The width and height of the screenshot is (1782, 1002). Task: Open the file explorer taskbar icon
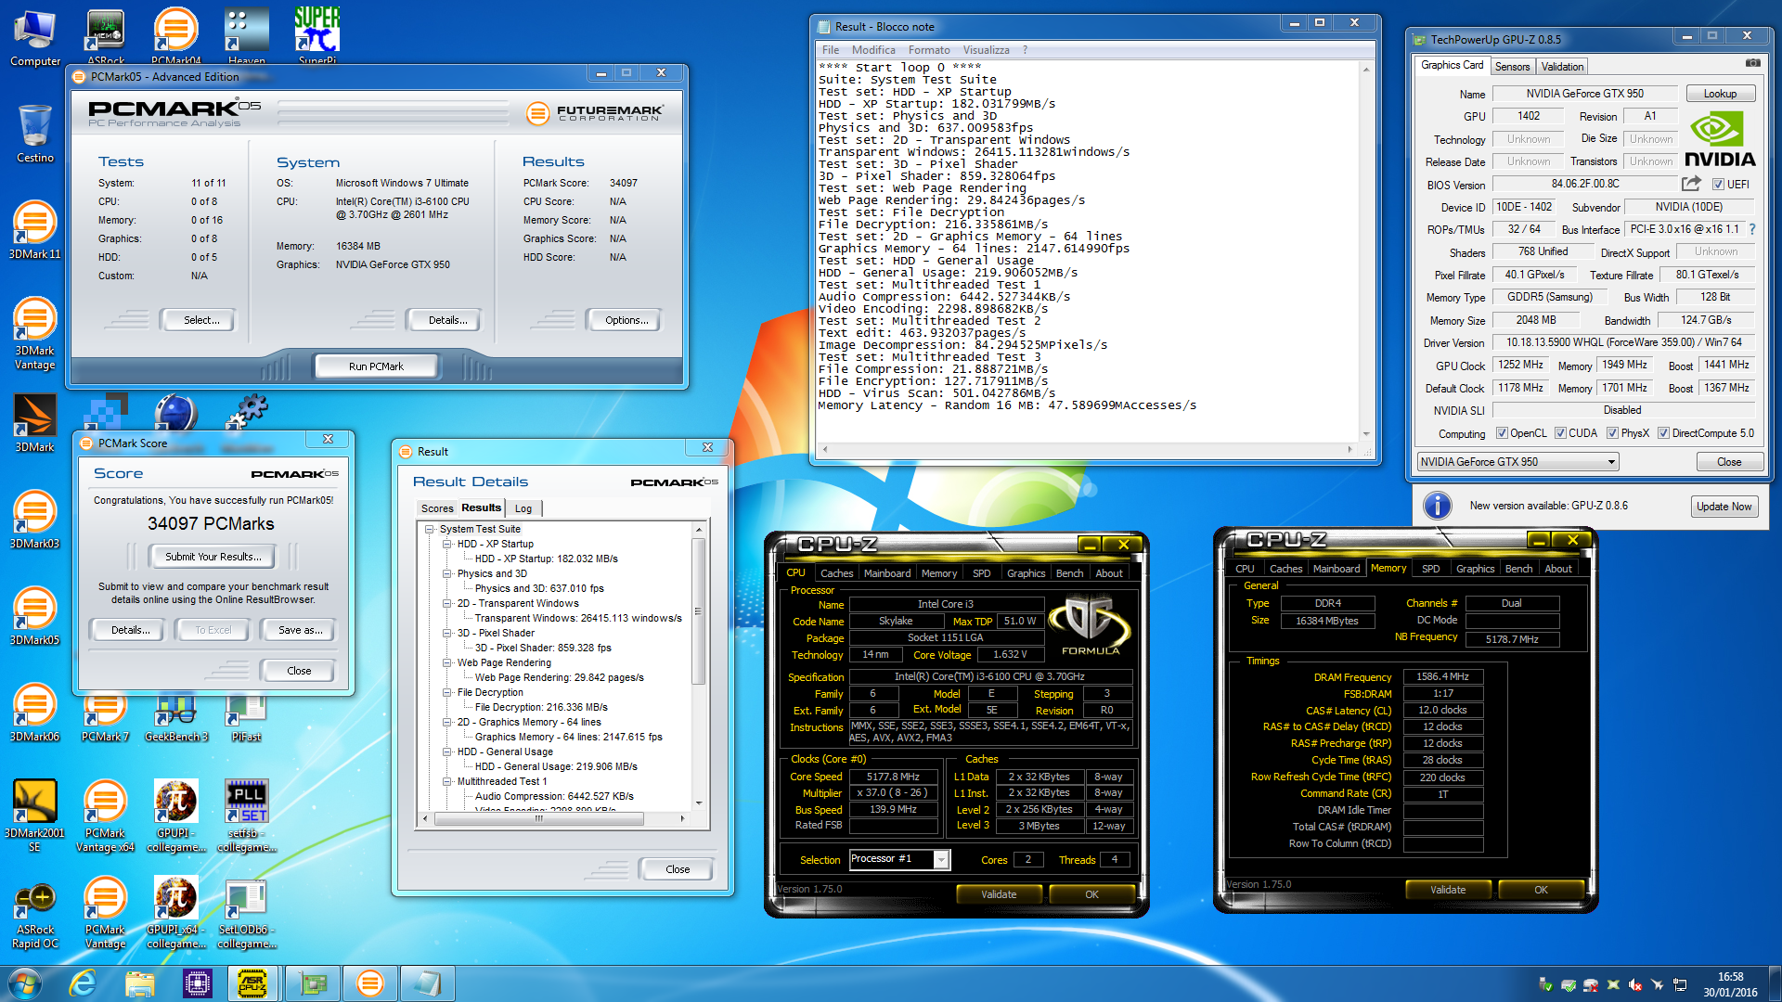pyautogui.click(x=140, y=983)
